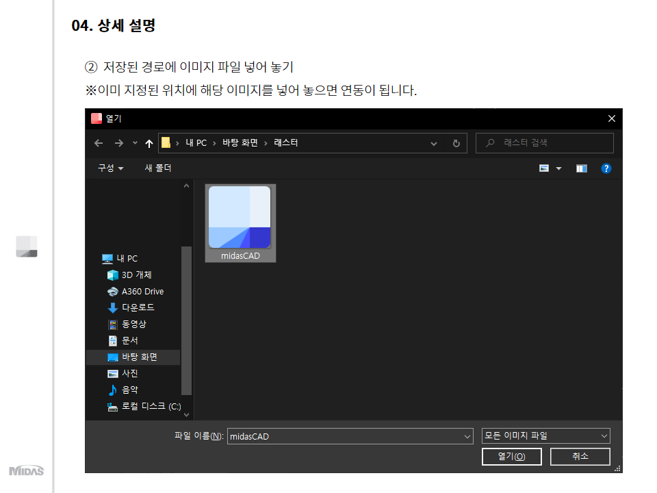The image size is (657, 493).
Task: Click the navigation pane scroll up arrow
Action: [186, 186]
